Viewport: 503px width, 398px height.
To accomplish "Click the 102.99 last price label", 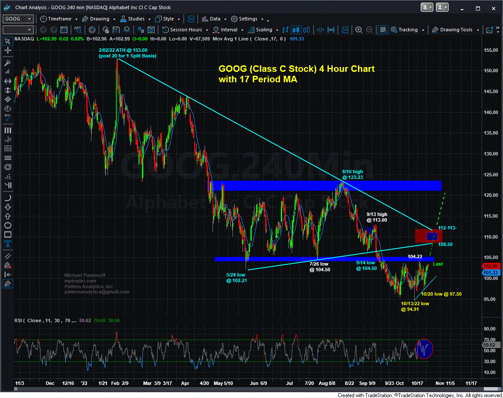I will point(490,266).
